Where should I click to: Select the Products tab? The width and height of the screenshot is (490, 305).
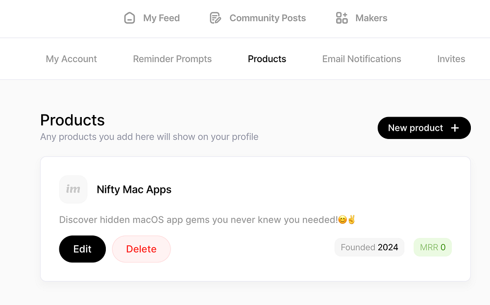click(267, 59)
